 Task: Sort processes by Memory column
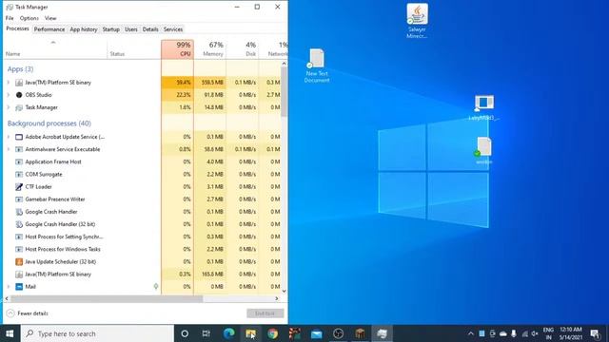click(x=210, y=49)
